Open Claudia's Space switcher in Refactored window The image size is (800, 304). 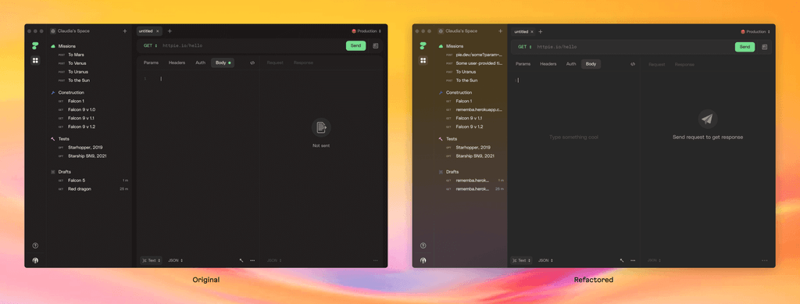tap(458, 31)
